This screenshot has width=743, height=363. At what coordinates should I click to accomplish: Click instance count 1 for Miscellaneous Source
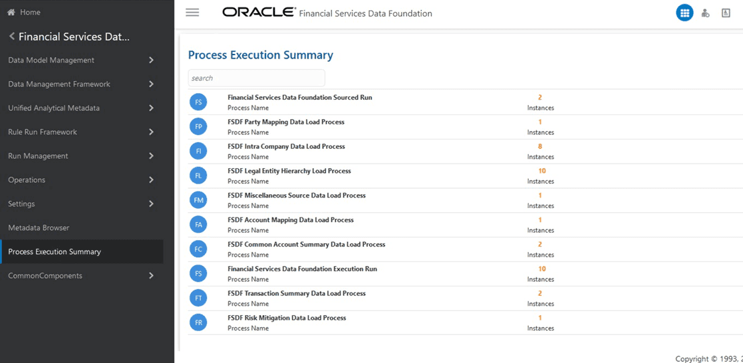click(539, 195)
